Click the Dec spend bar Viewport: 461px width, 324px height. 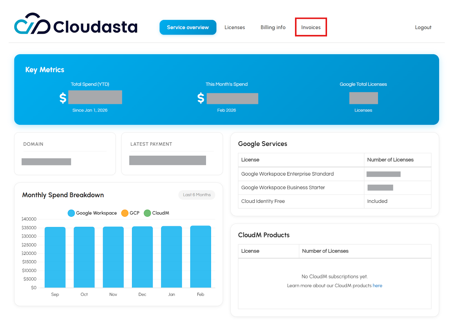pos(142,257)
